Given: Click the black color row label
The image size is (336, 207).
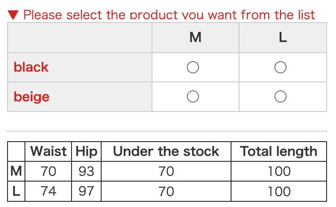Looking at the screenshot, I should pos(31,67).
